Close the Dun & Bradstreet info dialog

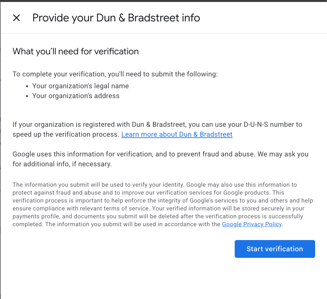[x=16, y=18]
